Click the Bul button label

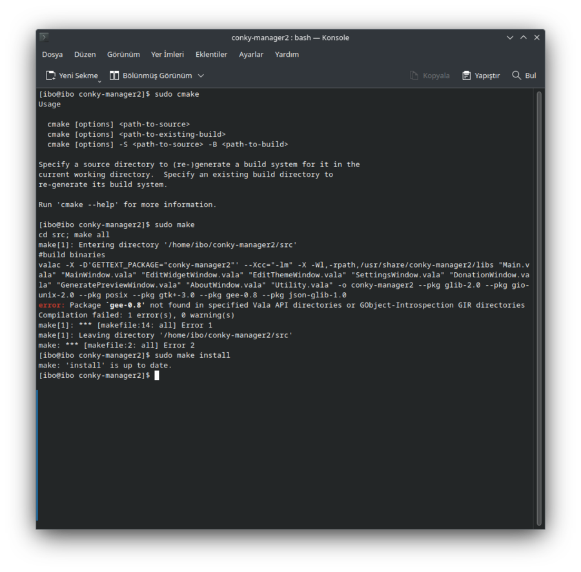click(x=531, y=75)
